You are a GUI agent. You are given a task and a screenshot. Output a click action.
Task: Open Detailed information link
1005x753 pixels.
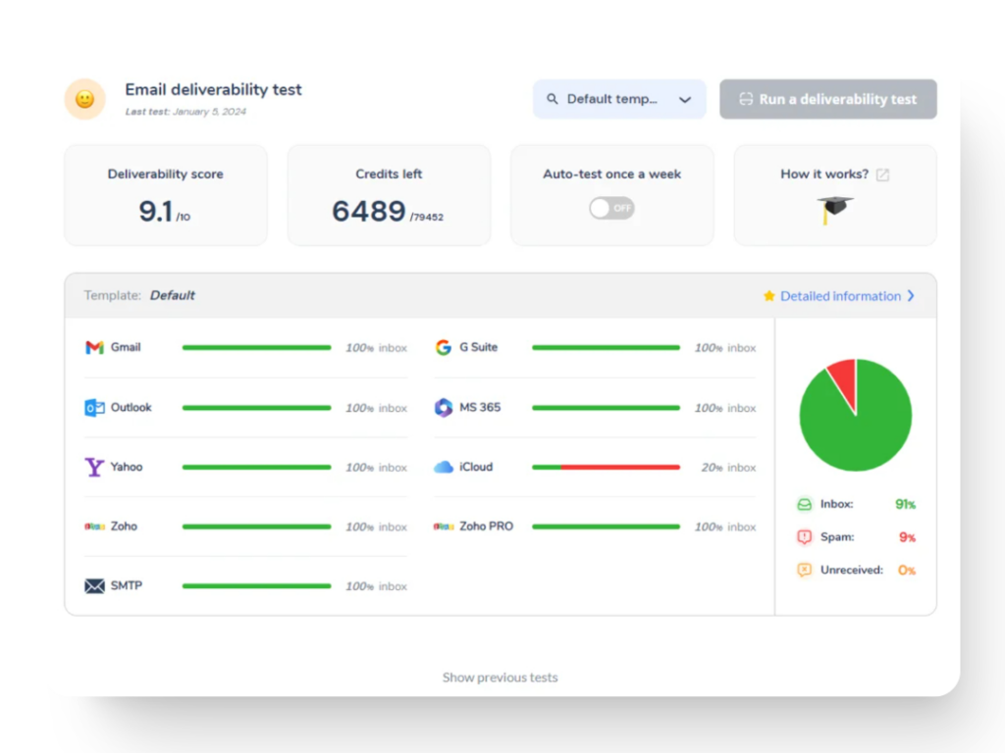point(840,296)
